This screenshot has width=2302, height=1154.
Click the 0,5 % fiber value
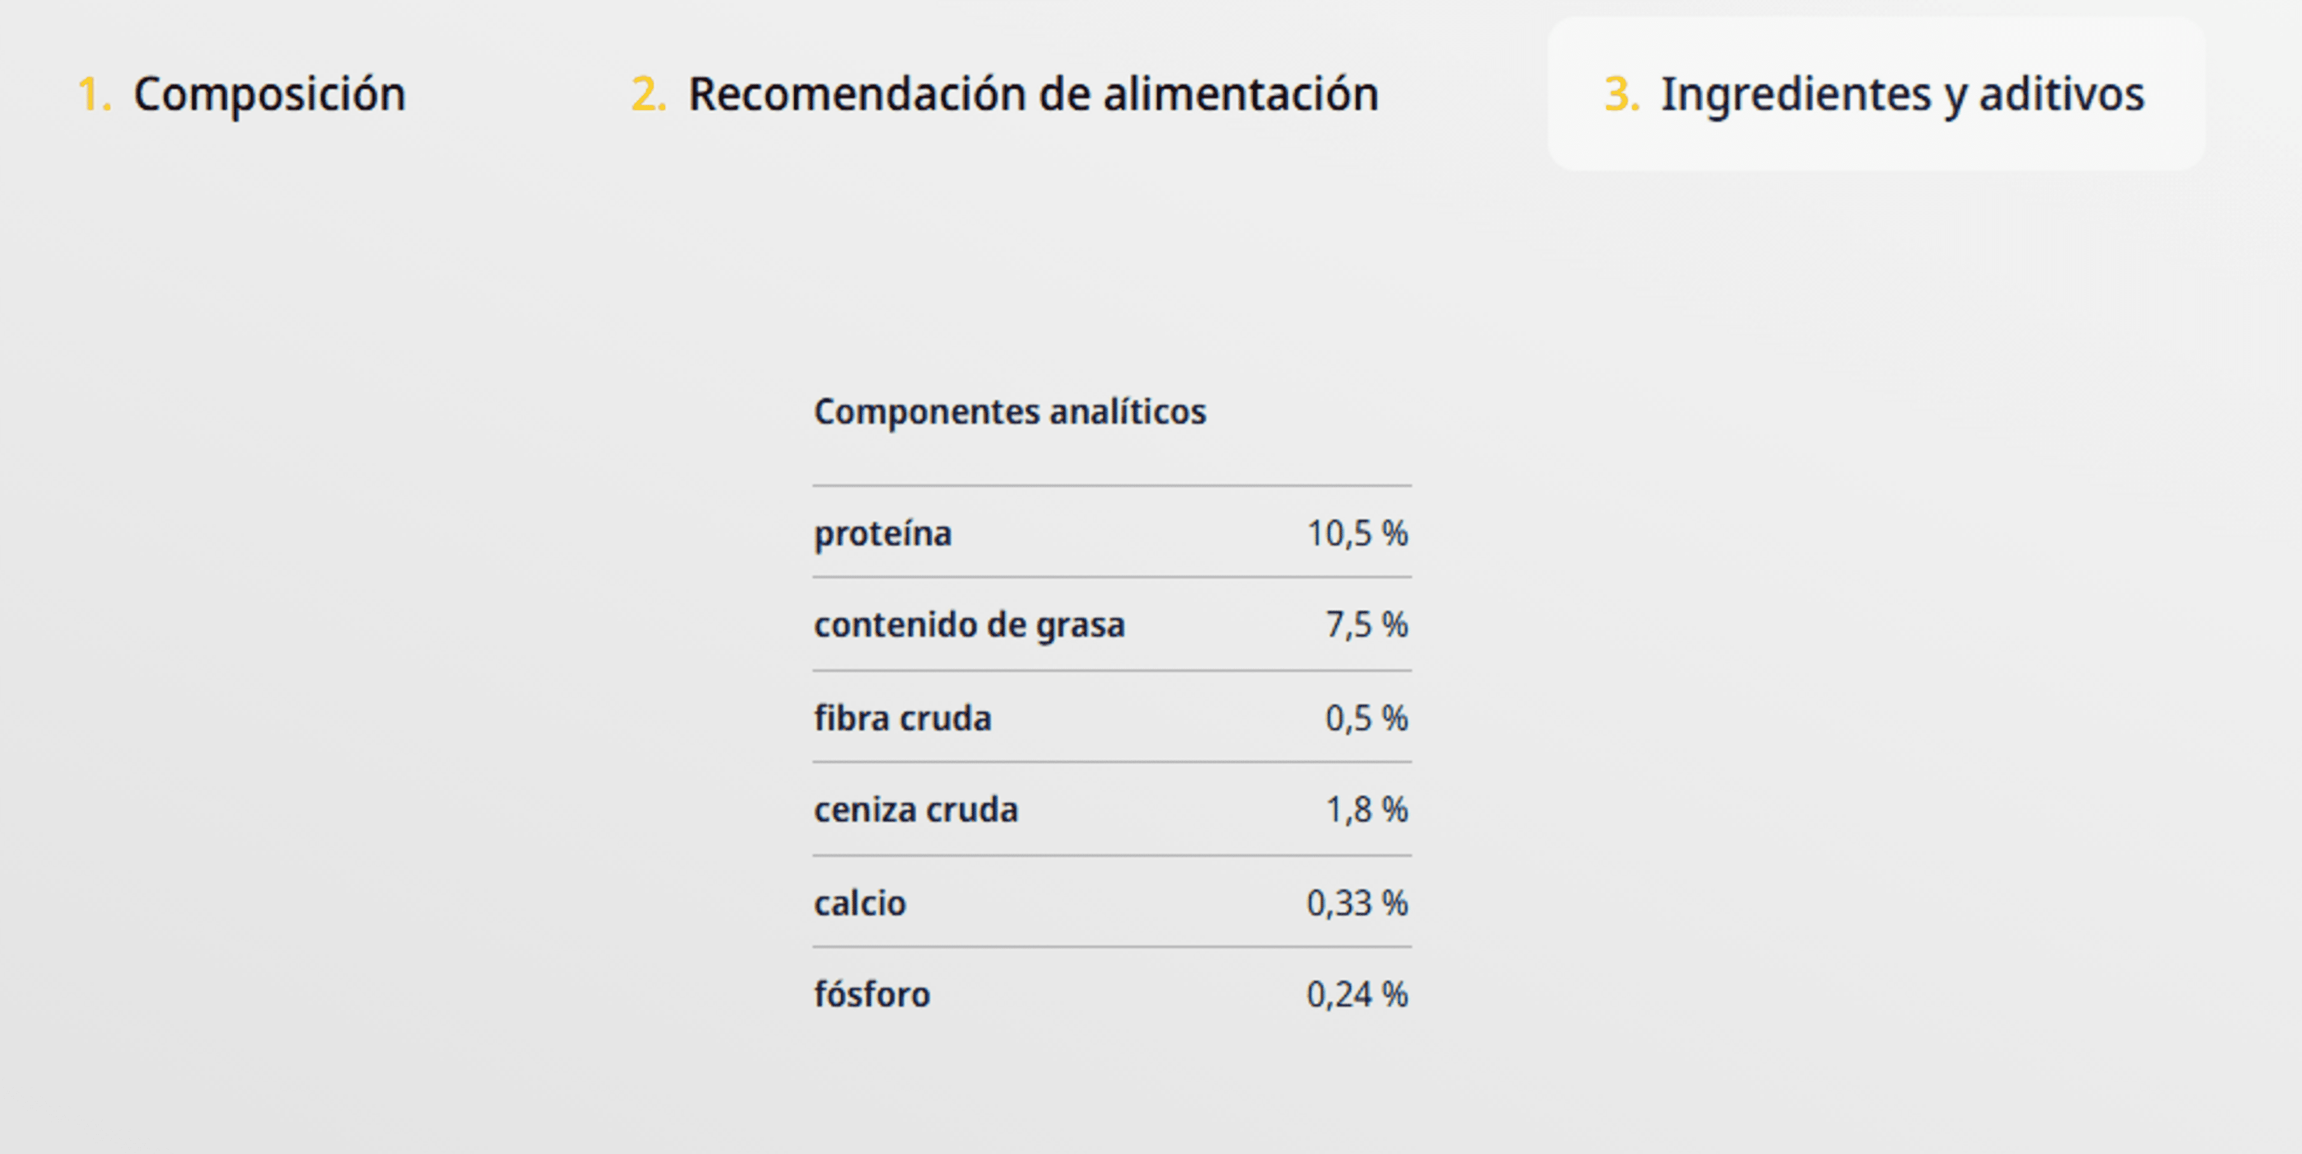1366,718
